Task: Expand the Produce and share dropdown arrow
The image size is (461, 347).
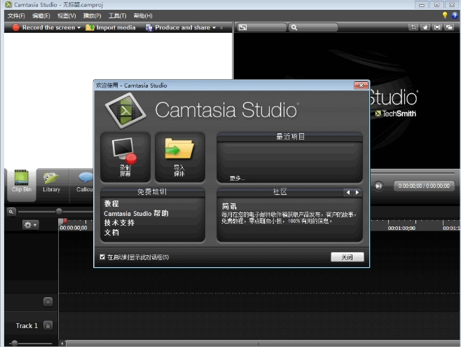Action: (214, 28)
